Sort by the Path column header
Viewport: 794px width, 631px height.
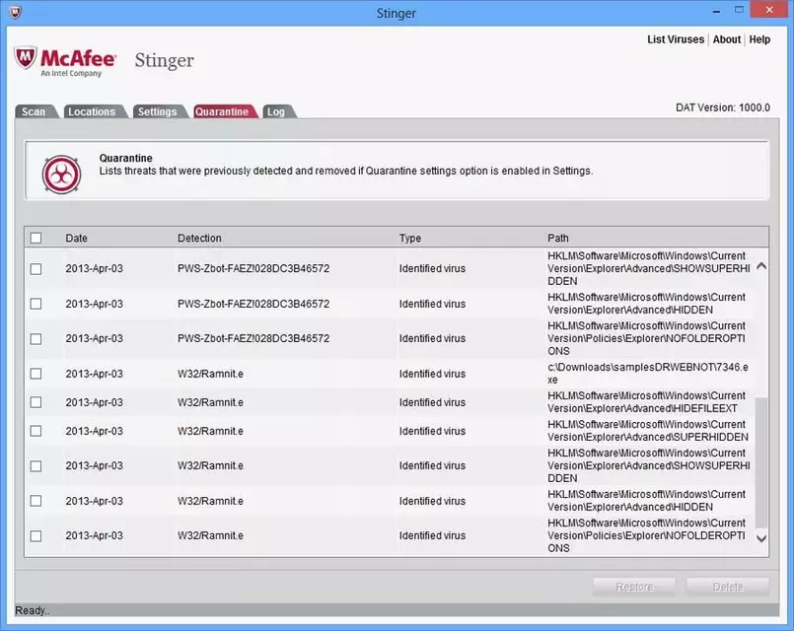(558, 238)
